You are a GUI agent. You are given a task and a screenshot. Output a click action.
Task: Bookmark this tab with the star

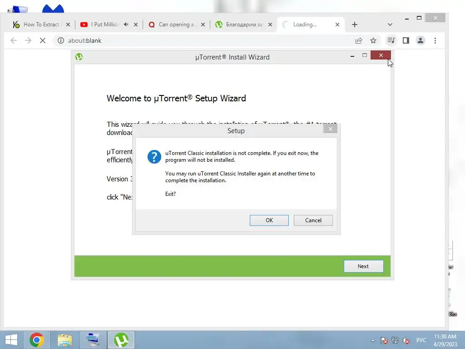click(373, 40)
